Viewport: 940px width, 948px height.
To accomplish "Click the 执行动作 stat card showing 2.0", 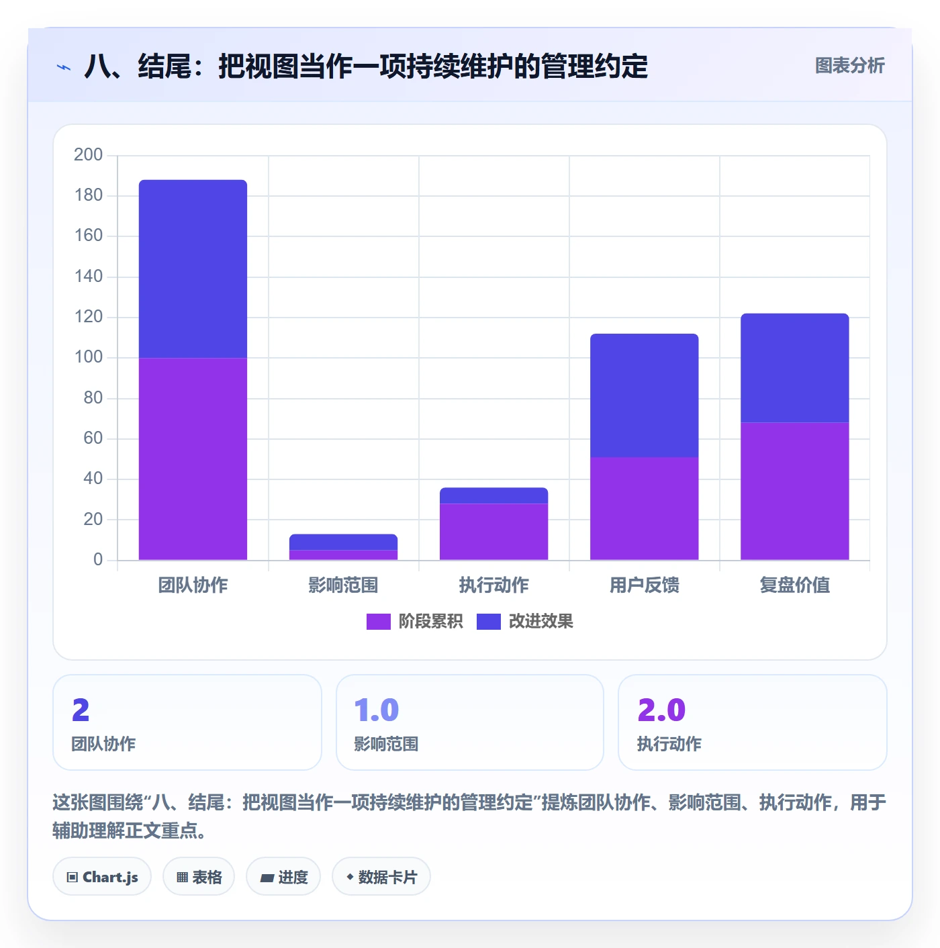I will tap(753, 722).
